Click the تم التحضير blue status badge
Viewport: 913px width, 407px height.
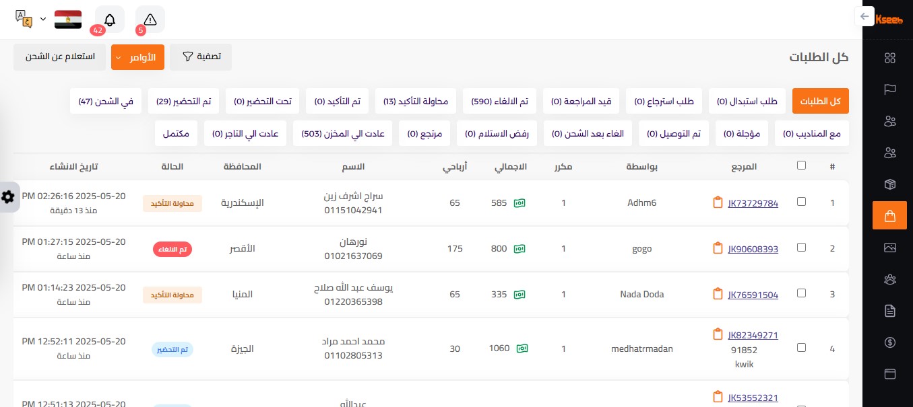pyautogui.click(x=172, y=350)
